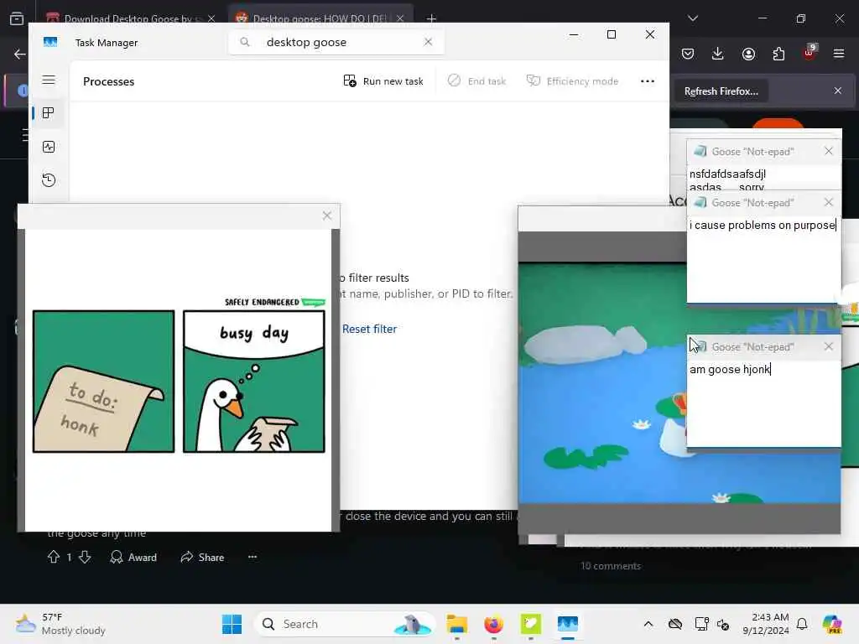Click the desktop goose search field
The width and height of the screenshot is (859, 644).
[336, 42]
